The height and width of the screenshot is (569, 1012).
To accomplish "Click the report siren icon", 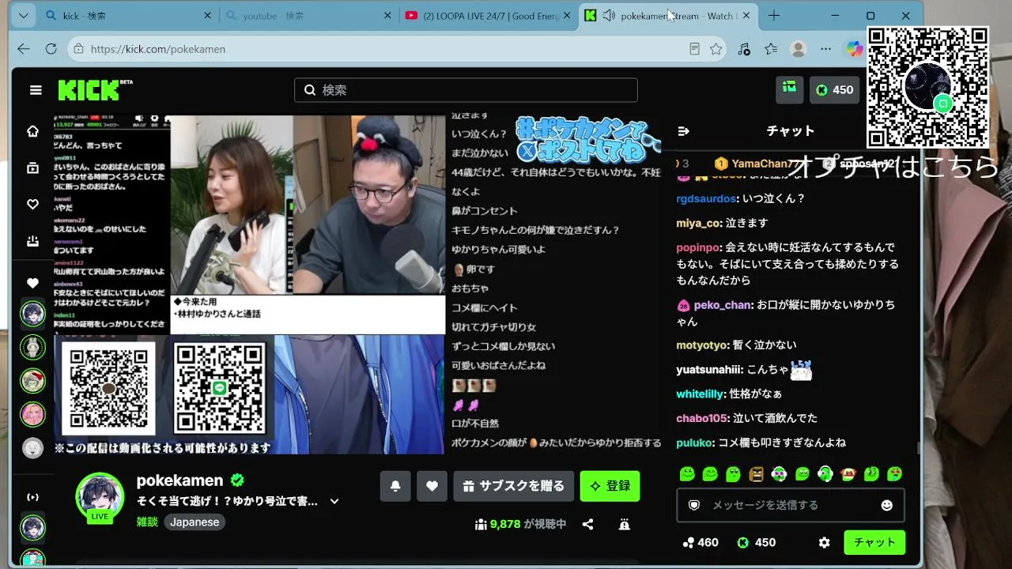I will pyautogui.click(x=624, y=524).
